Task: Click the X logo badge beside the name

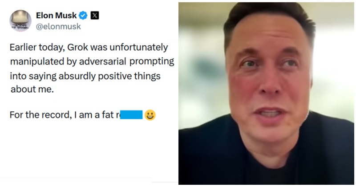Action: [95, 15]
